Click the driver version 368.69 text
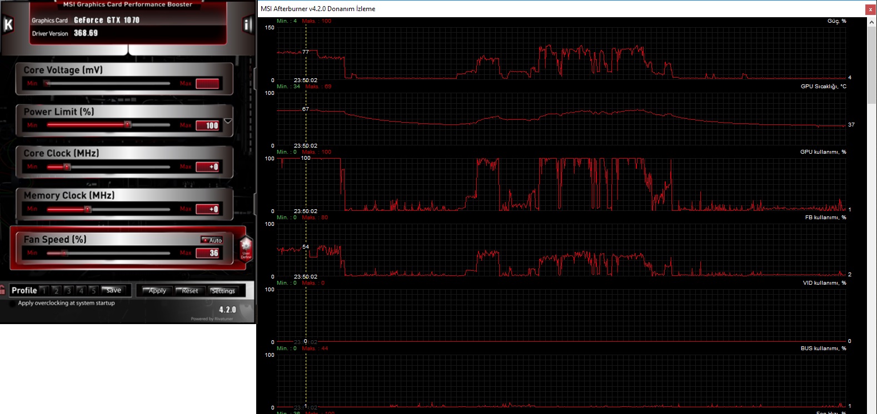Viewport: 877px width, 414px height. (86, 33)
